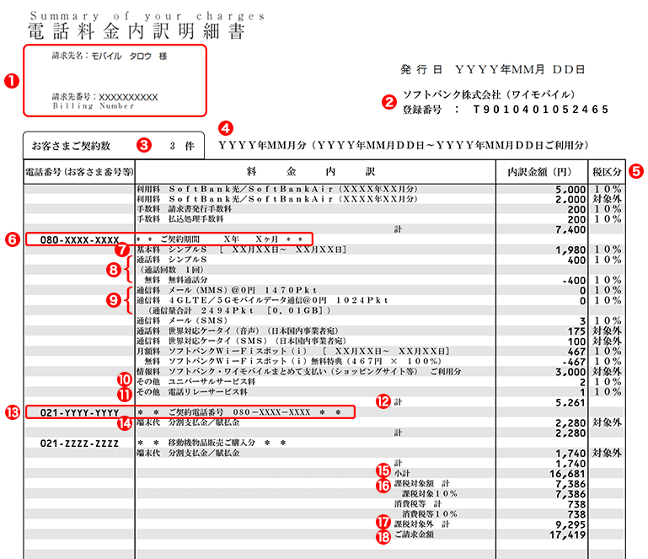This screenshot has width=648, height=559.
Task: Select the issue date 発行日 YYYY年MM月DD日
Action: coord(493,69)
